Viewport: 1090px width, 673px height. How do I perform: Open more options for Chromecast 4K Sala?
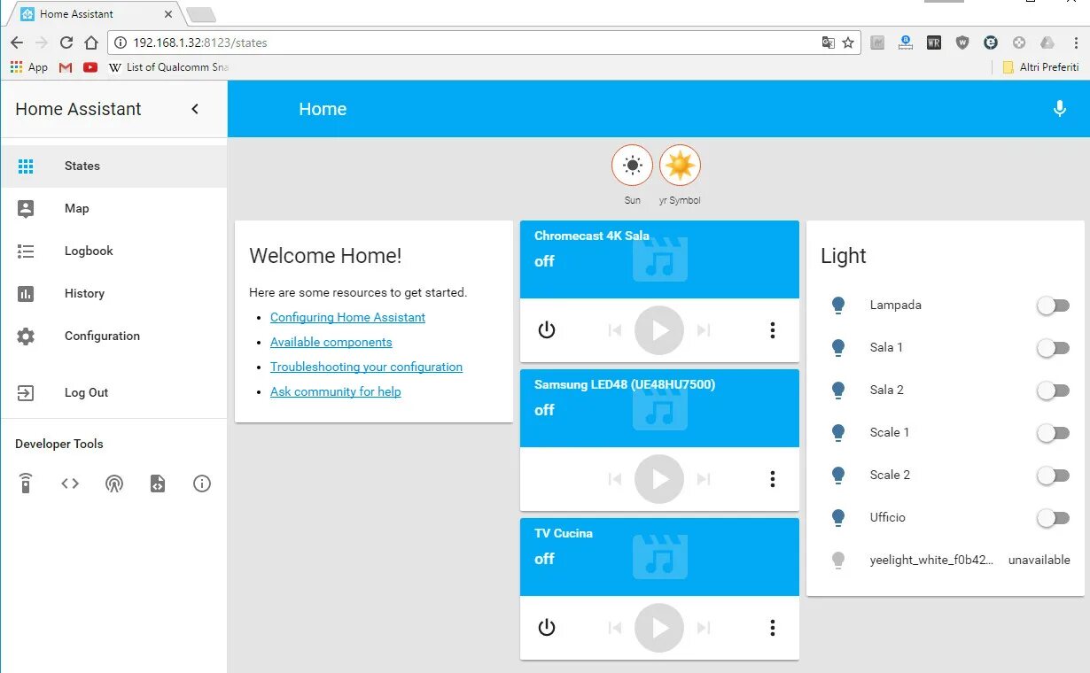tap(773, 330)
